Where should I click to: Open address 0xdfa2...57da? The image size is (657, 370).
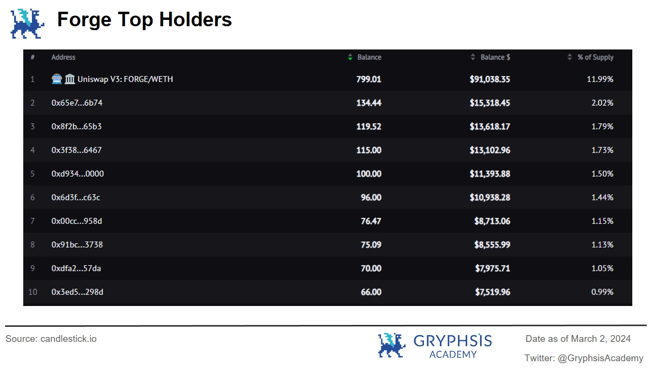pos(76,268)
